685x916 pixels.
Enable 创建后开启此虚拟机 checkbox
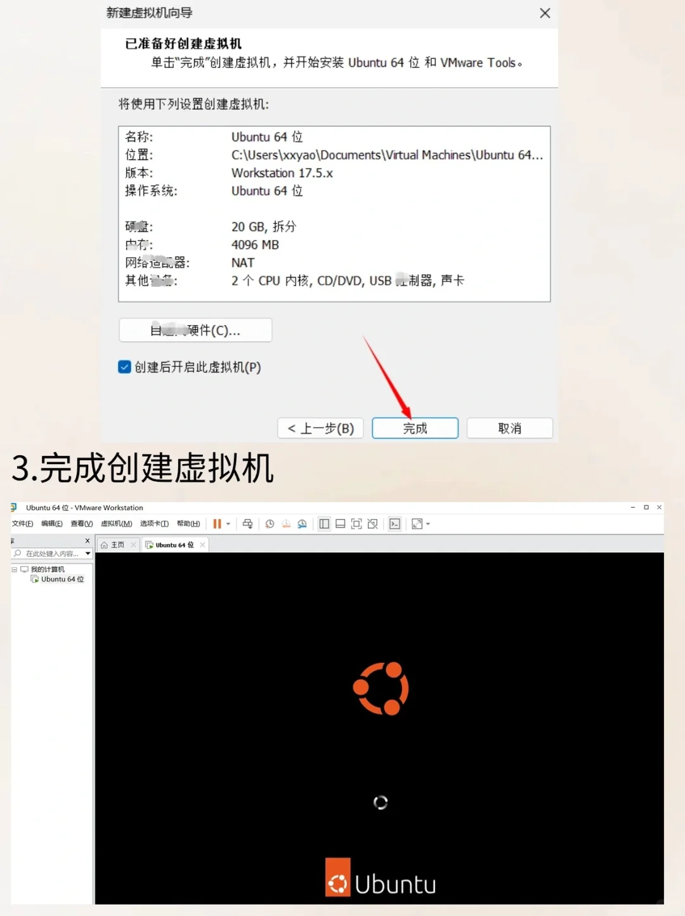pos(124,367)
